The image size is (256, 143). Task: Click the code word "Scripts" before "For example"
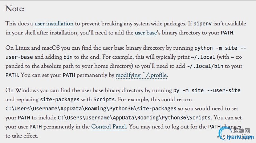[104, 99]
